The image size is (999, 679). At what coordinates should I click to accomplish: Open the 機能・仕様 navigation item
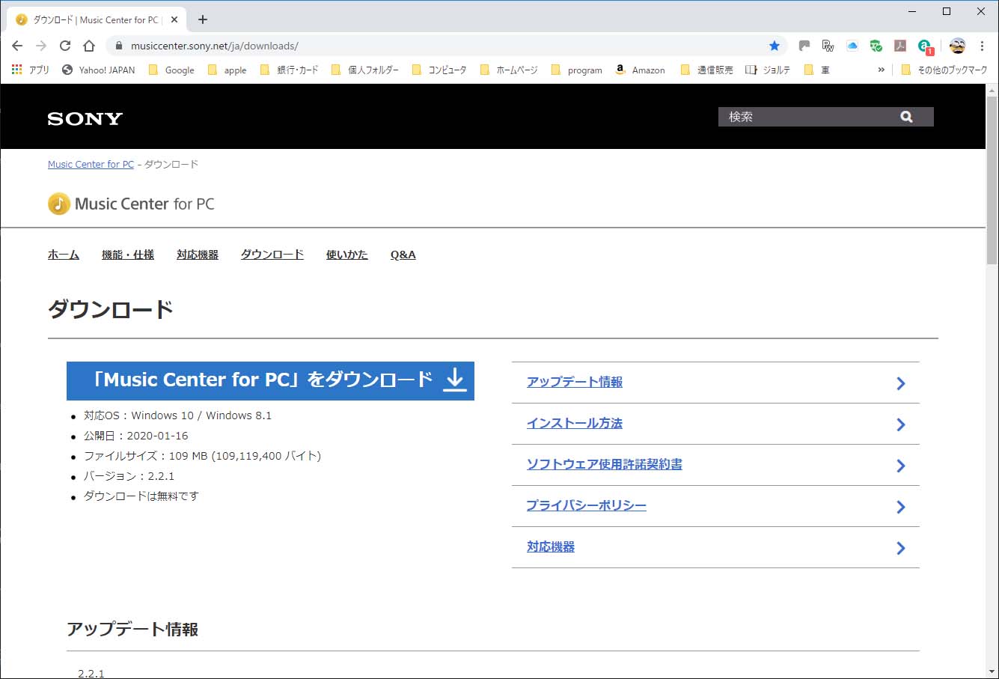pos(128,255)
